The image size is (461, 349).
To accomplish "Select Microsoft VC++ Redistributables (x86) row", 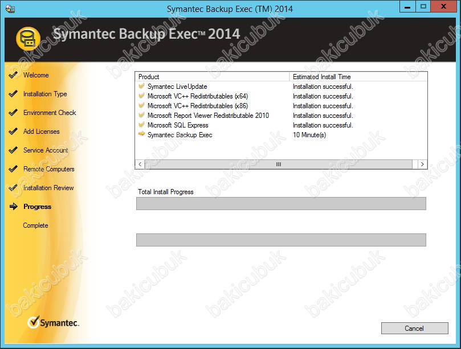I will click(x=198, y=106).
